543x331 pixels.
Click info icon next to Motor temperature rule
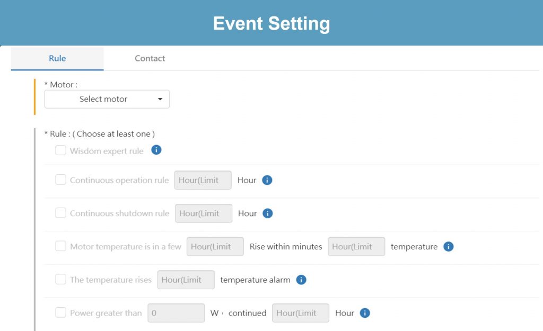coord(449,247)
